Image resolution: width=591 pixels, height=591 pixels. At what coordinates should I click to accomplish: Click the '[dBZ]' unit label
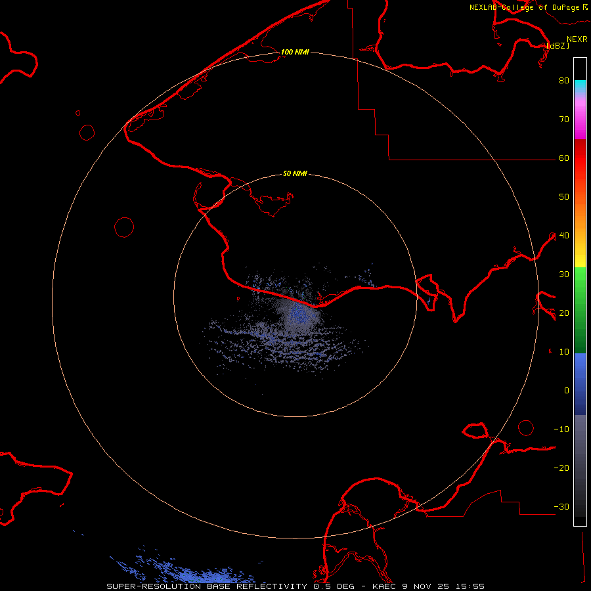click(x=558, y=45)
